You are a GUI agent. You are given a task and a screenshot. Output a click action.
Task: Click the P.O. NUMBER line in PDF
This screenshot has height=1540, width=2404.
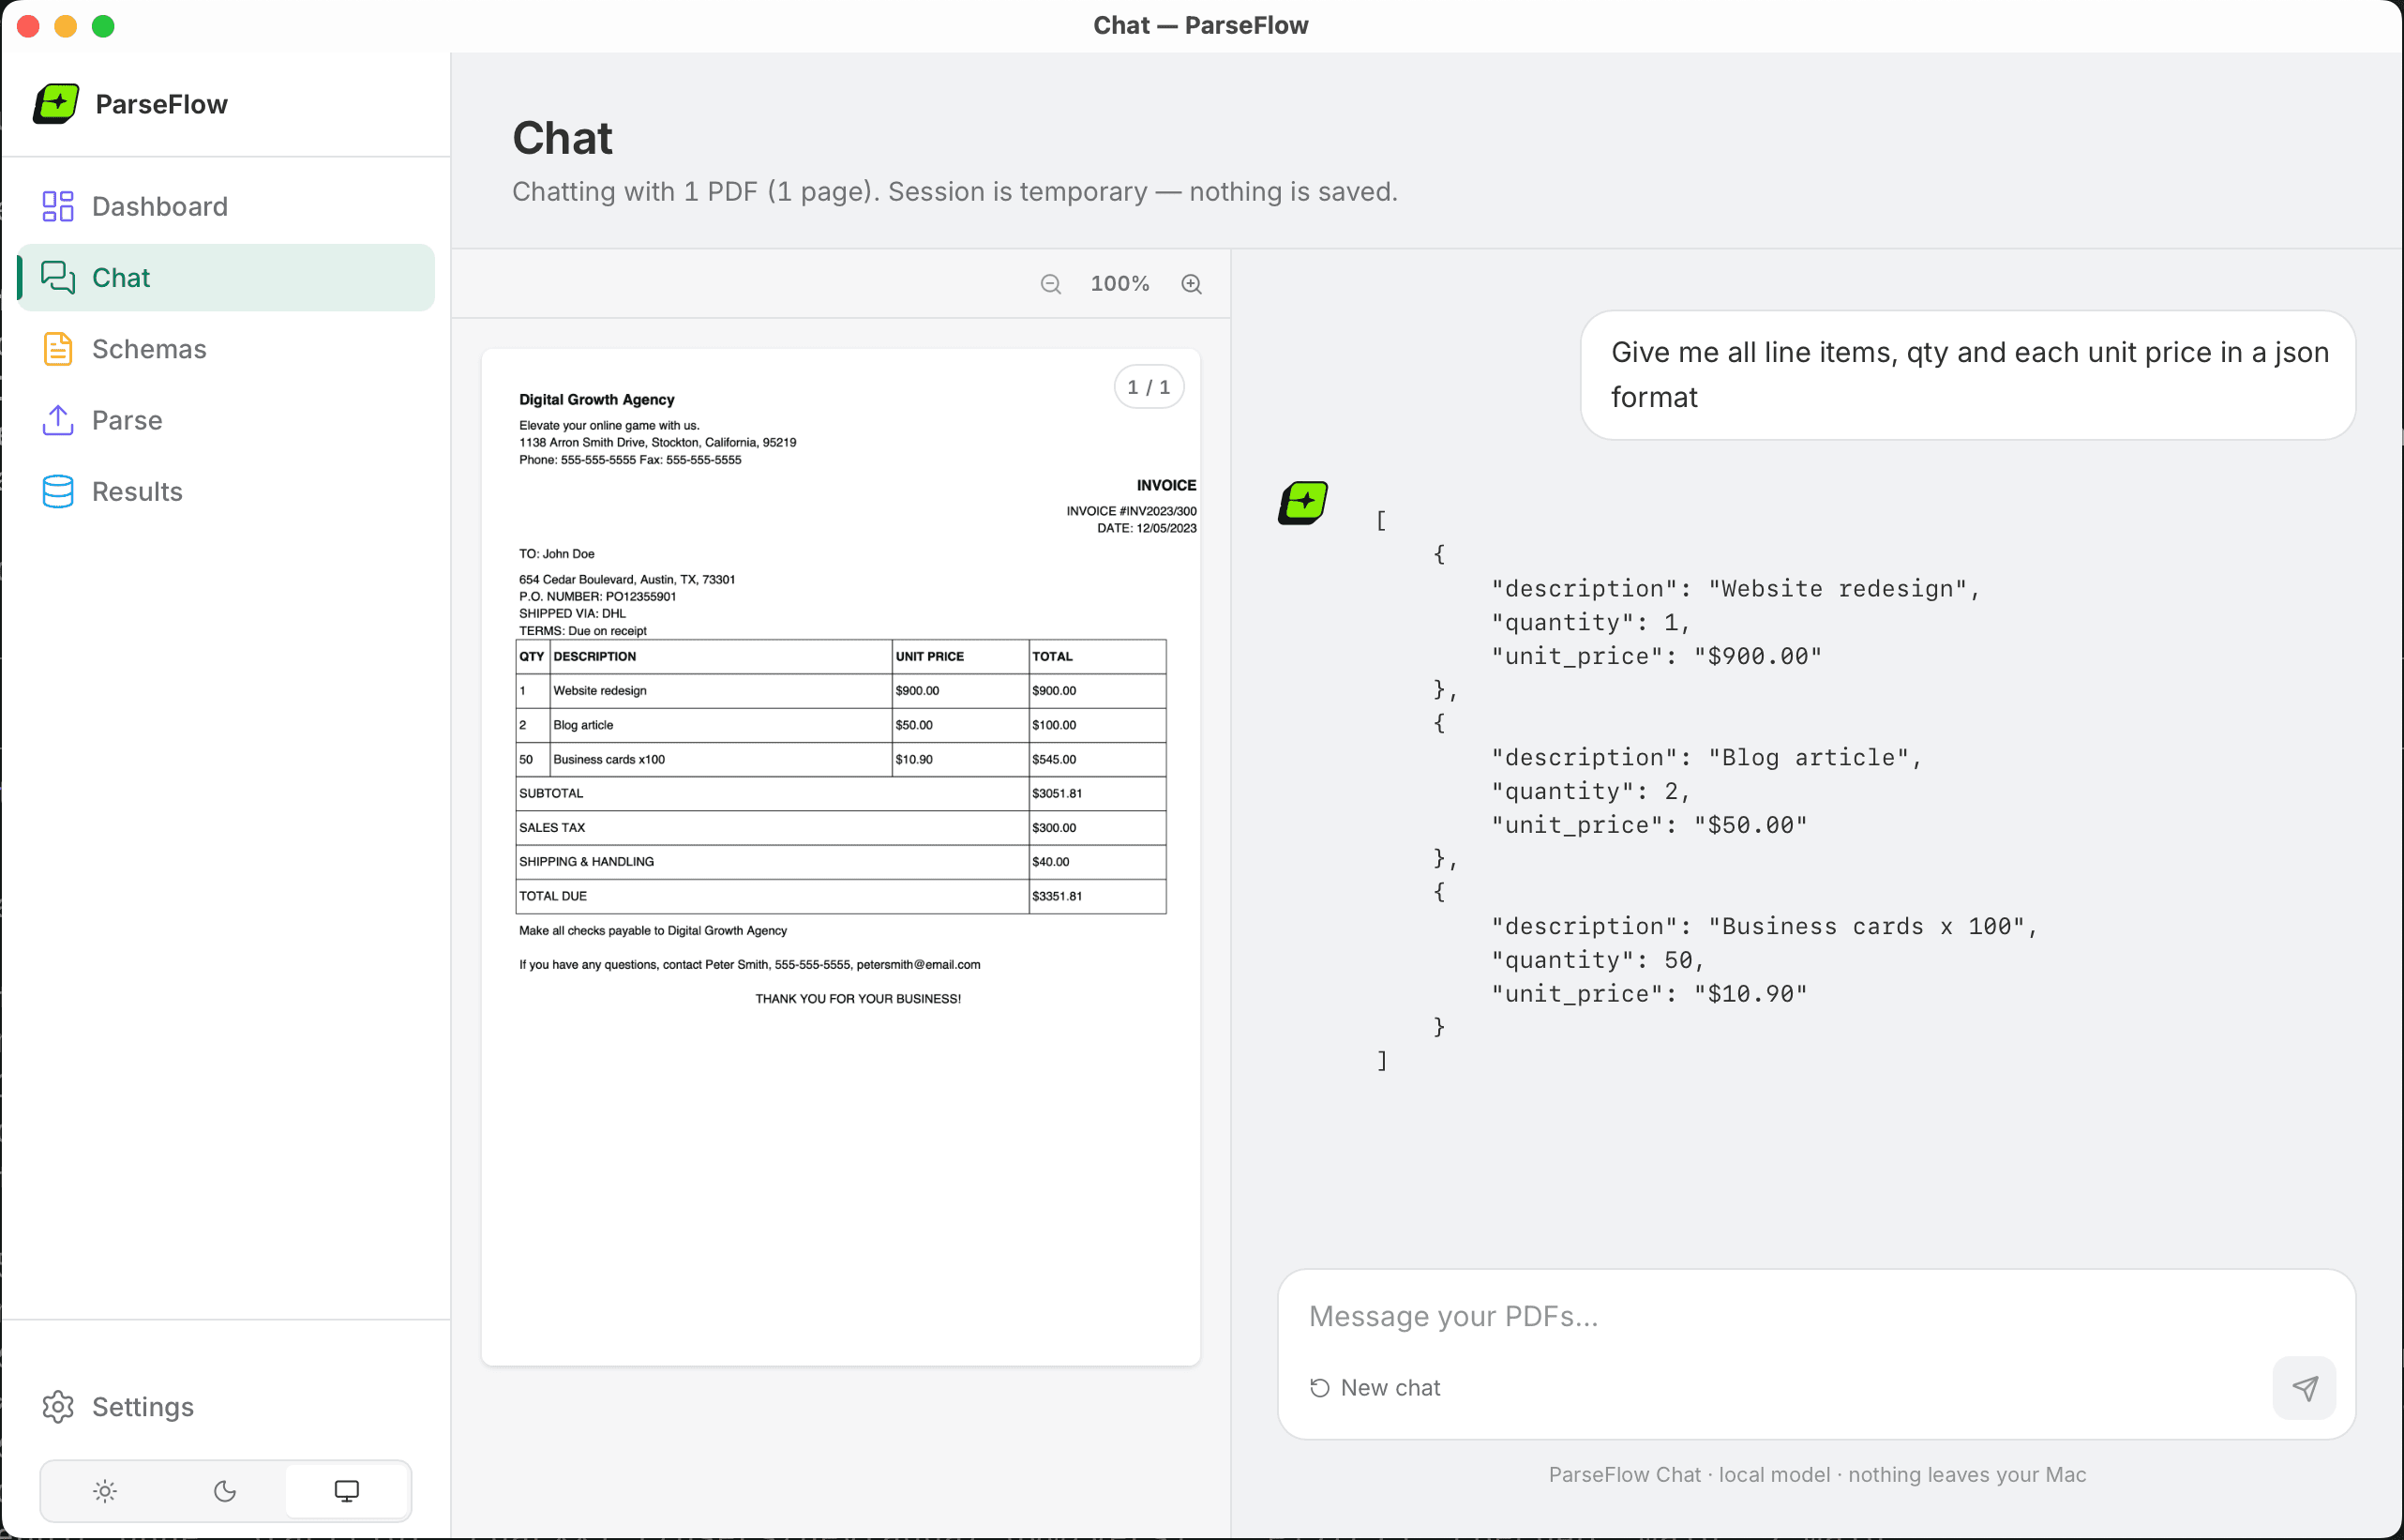598,597
